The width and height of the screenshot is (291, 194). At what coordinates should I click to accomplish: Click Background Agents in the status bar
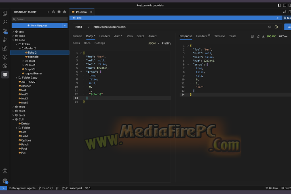[22, 188]
